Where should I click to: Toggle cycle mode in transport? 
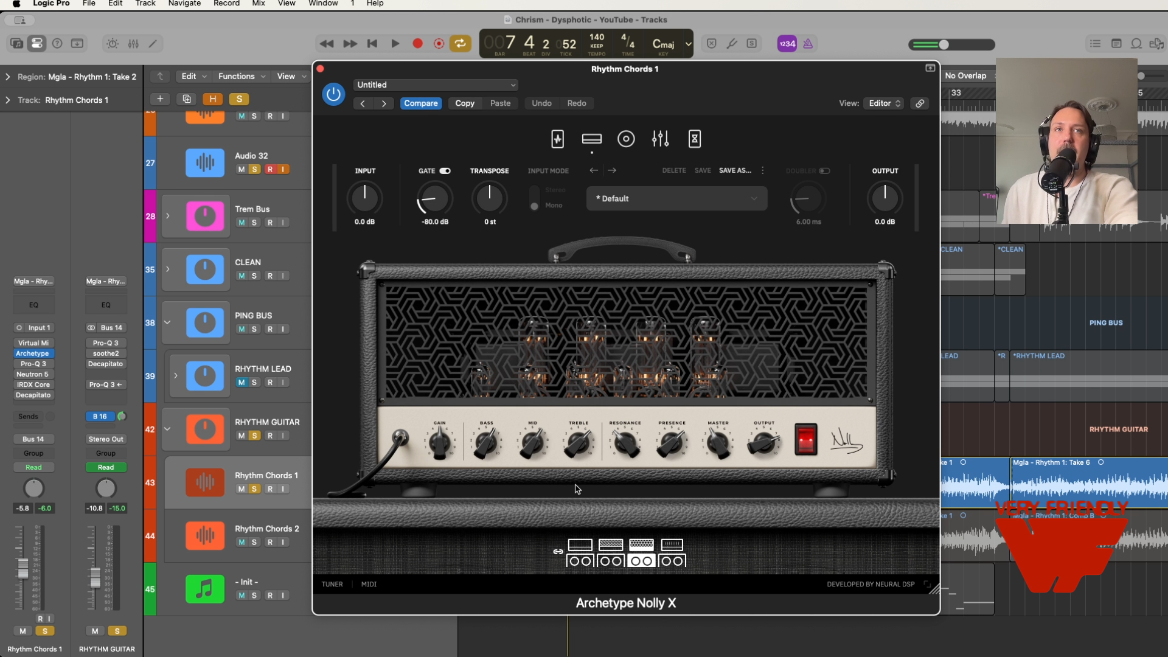460,44
